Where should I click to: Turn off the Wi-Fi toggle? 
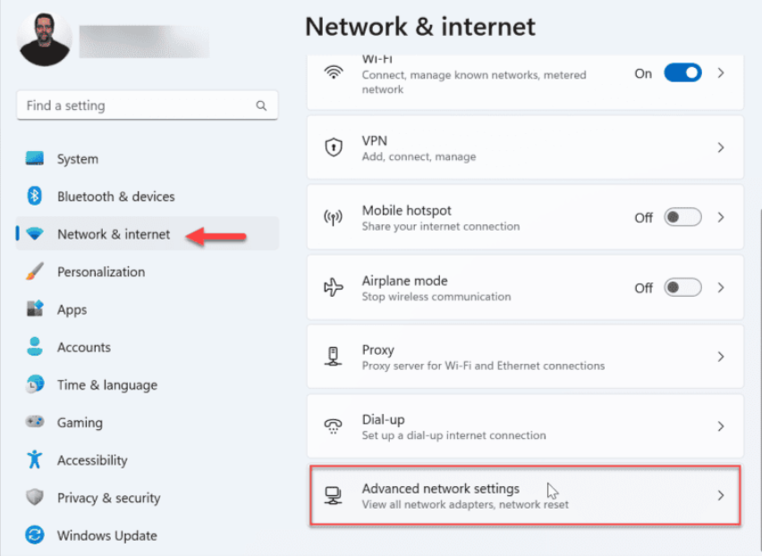(682, 73)
